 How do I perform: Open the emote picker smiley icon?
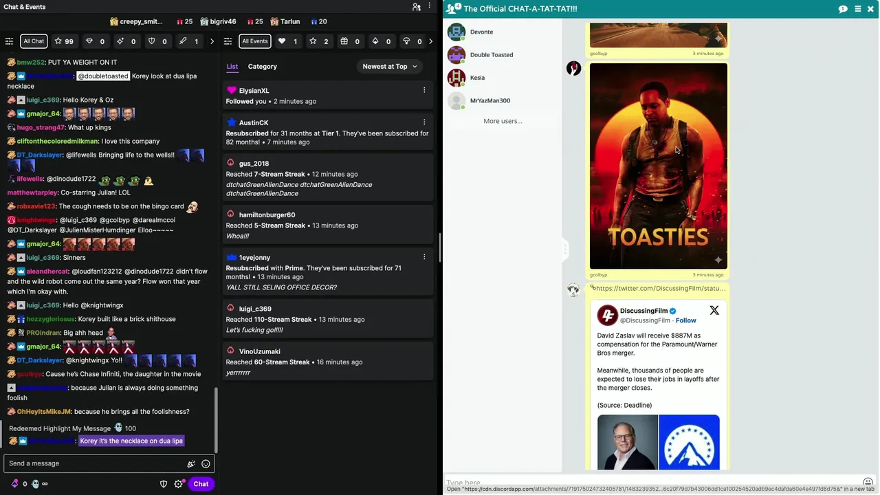click(x=206, y=464)
